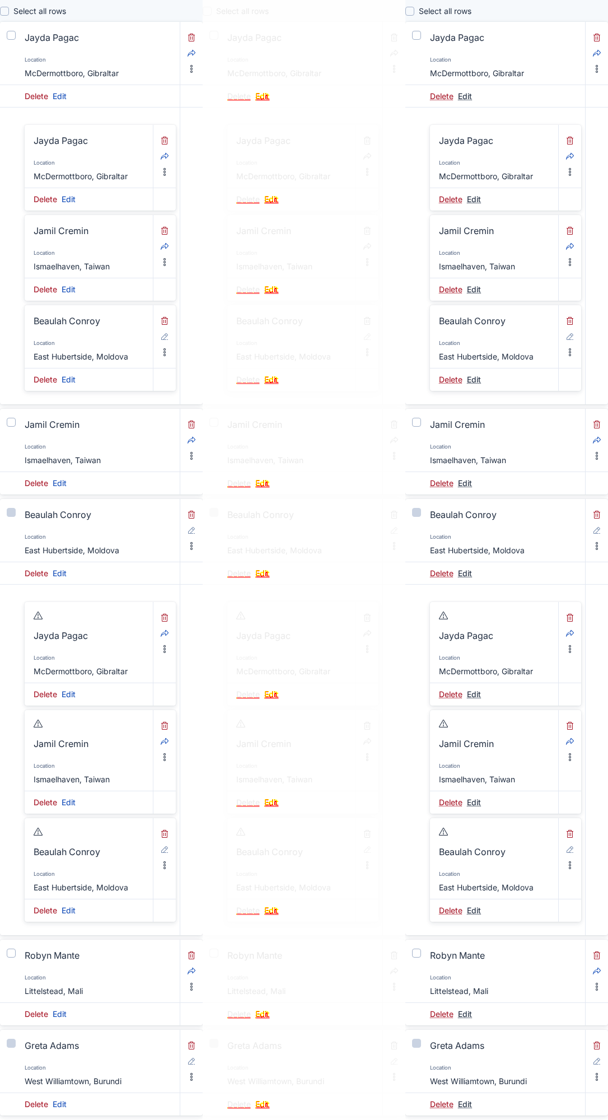Click highlighted Edit link under faded Robyn Mante
Image resolution: width=608 pixels, height=1120 pixels.
262,1014
